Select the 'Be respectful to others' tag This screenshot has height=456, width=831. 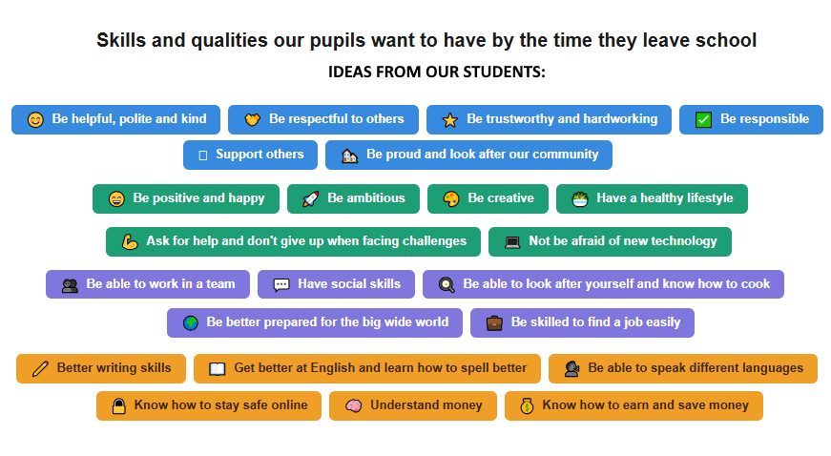click(x=323, y=119)
